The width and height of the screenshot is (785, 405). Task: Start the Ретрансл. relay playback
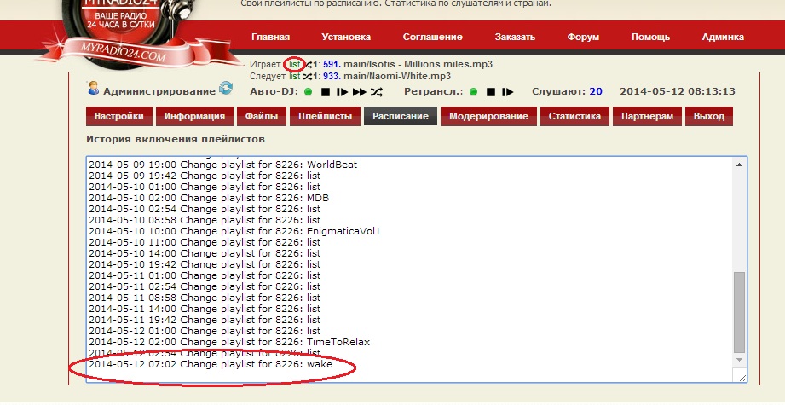(508, 91)
